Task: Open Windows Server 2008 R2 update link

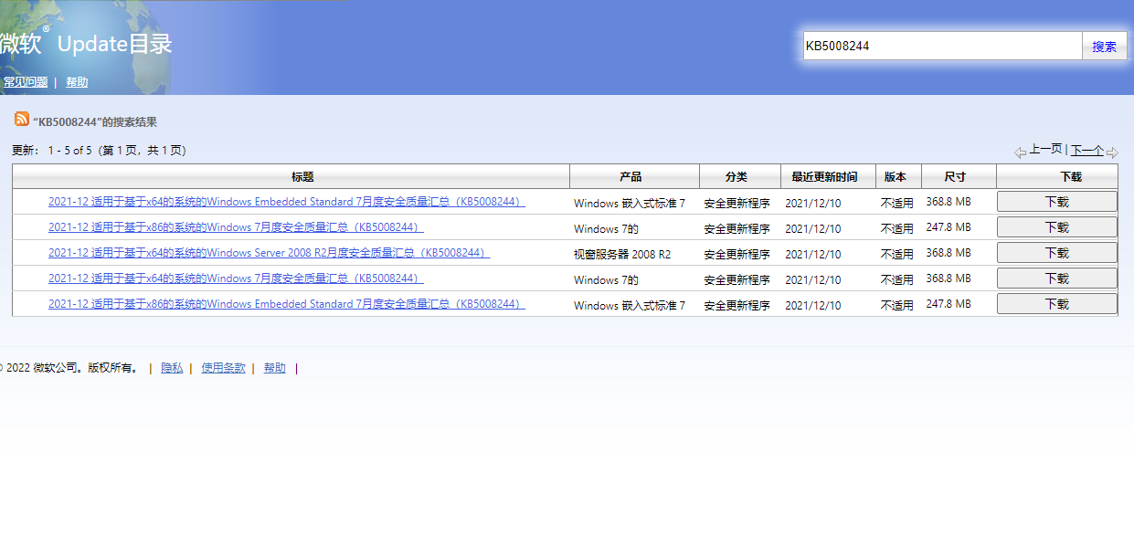Action: [270, 253]
